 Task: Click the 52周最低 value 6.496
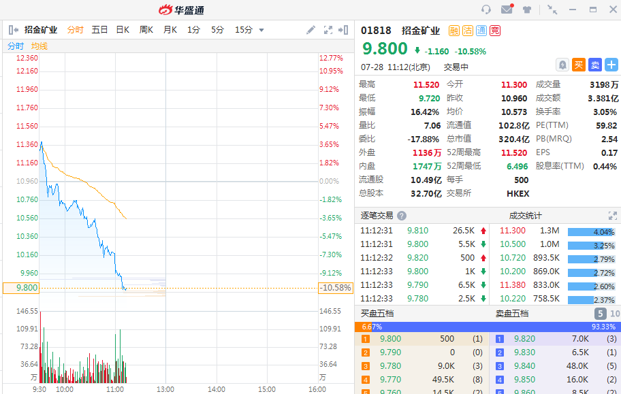(x=517, y=166)
